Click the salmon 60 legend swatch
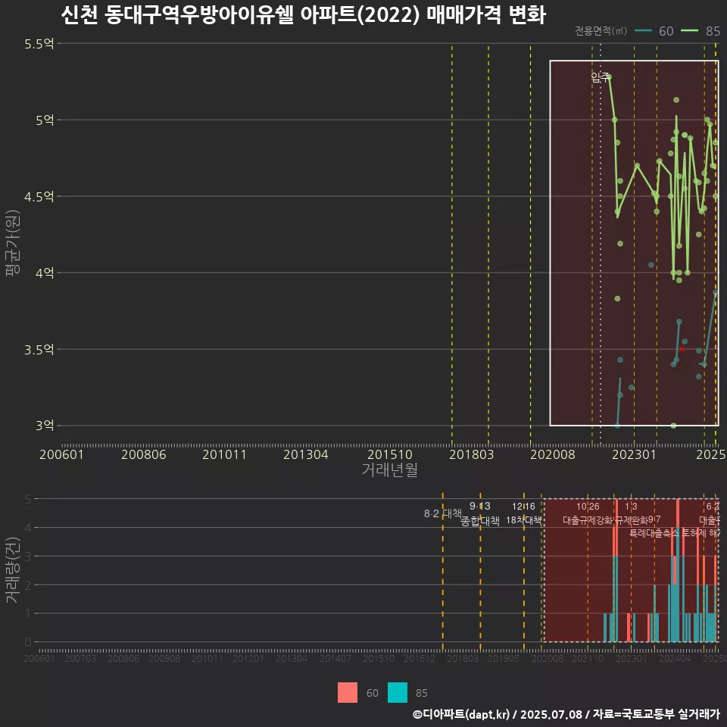Image resolution: width=727 pixels, height=727 pixels. [x=348, y=692]
